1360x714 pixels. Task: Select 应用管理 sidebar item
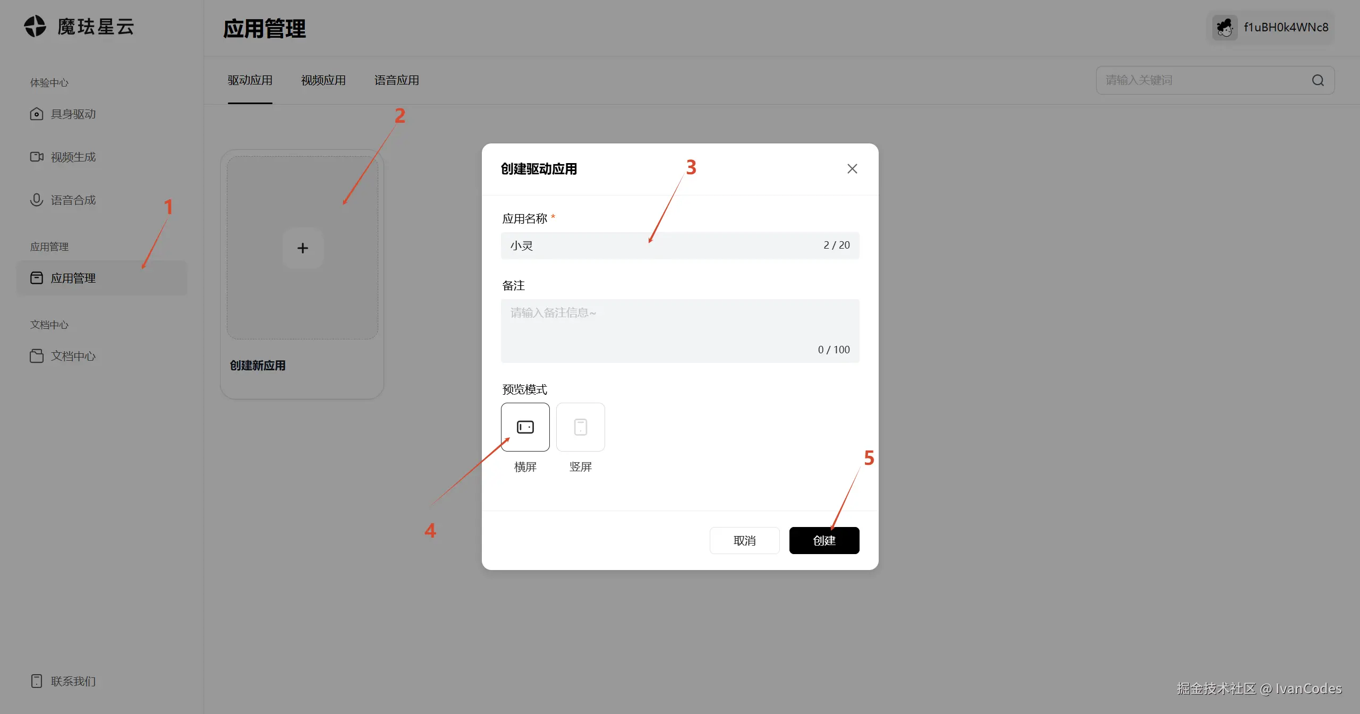[102, 278]
